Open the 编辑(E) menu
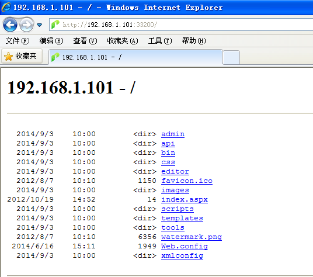 51,41
